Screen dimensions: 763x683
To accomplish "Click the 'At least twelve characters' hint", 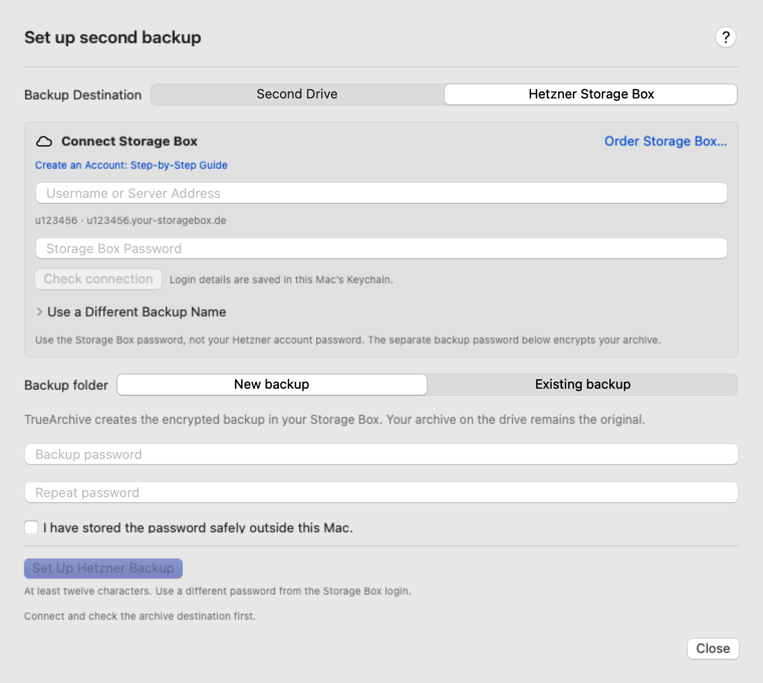I will point(217,591).
